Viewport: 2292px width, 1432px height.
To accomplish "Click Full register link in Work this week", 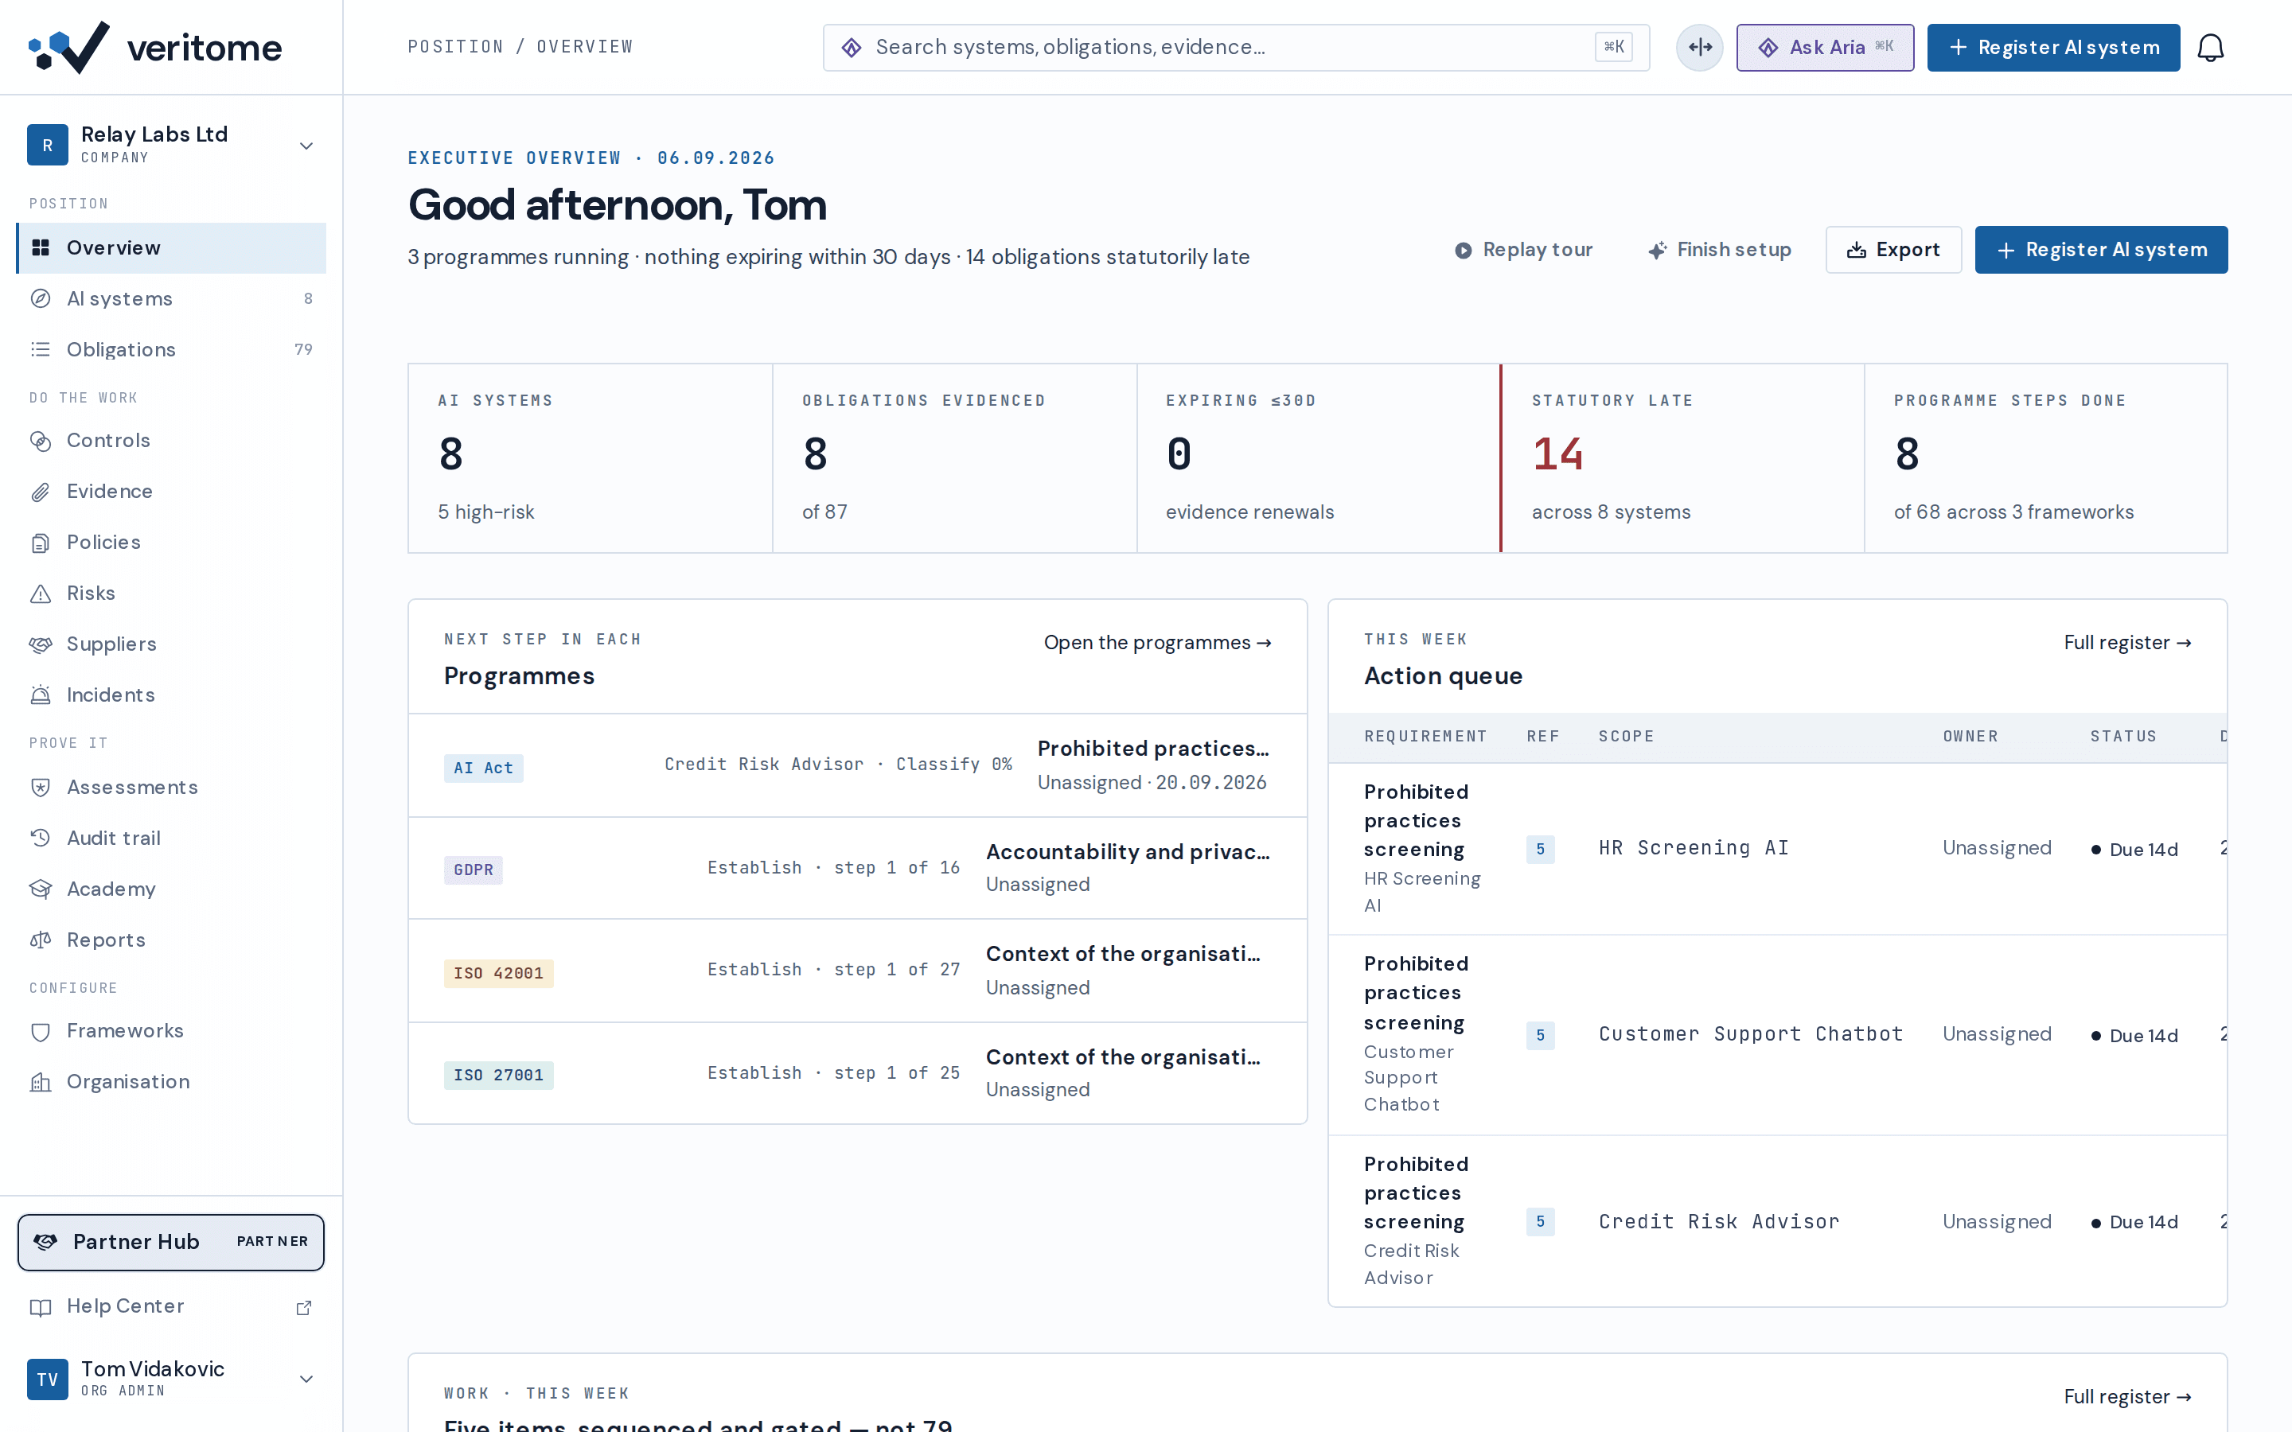I will pyautogui.click(x=2127, y=1396).
